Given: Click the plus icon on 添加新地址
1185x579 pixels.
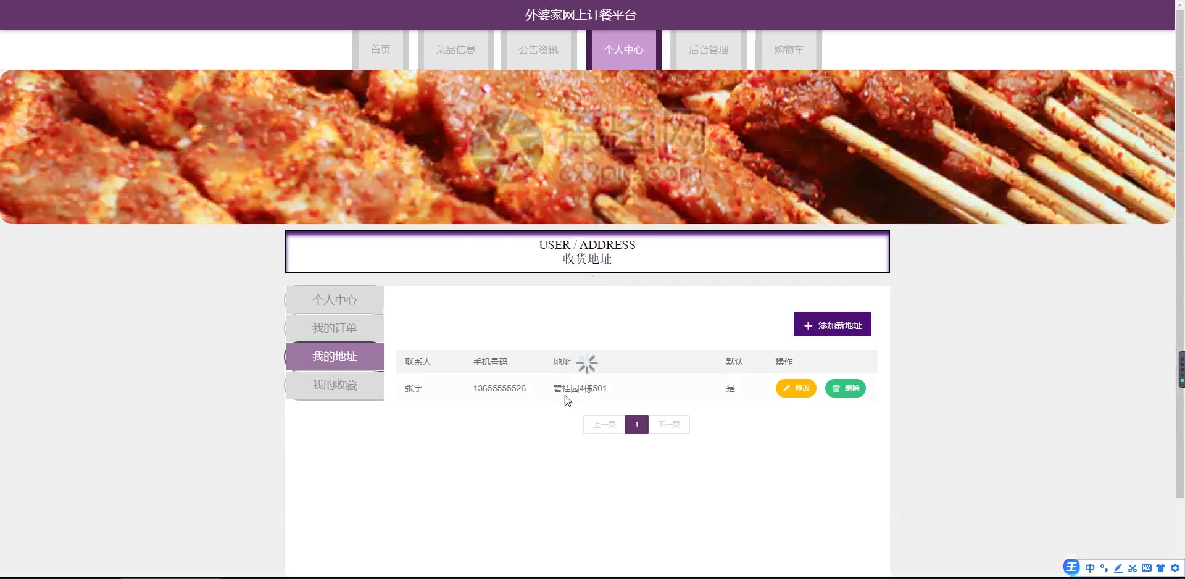Looking at the screenshot, I should 808,325.
